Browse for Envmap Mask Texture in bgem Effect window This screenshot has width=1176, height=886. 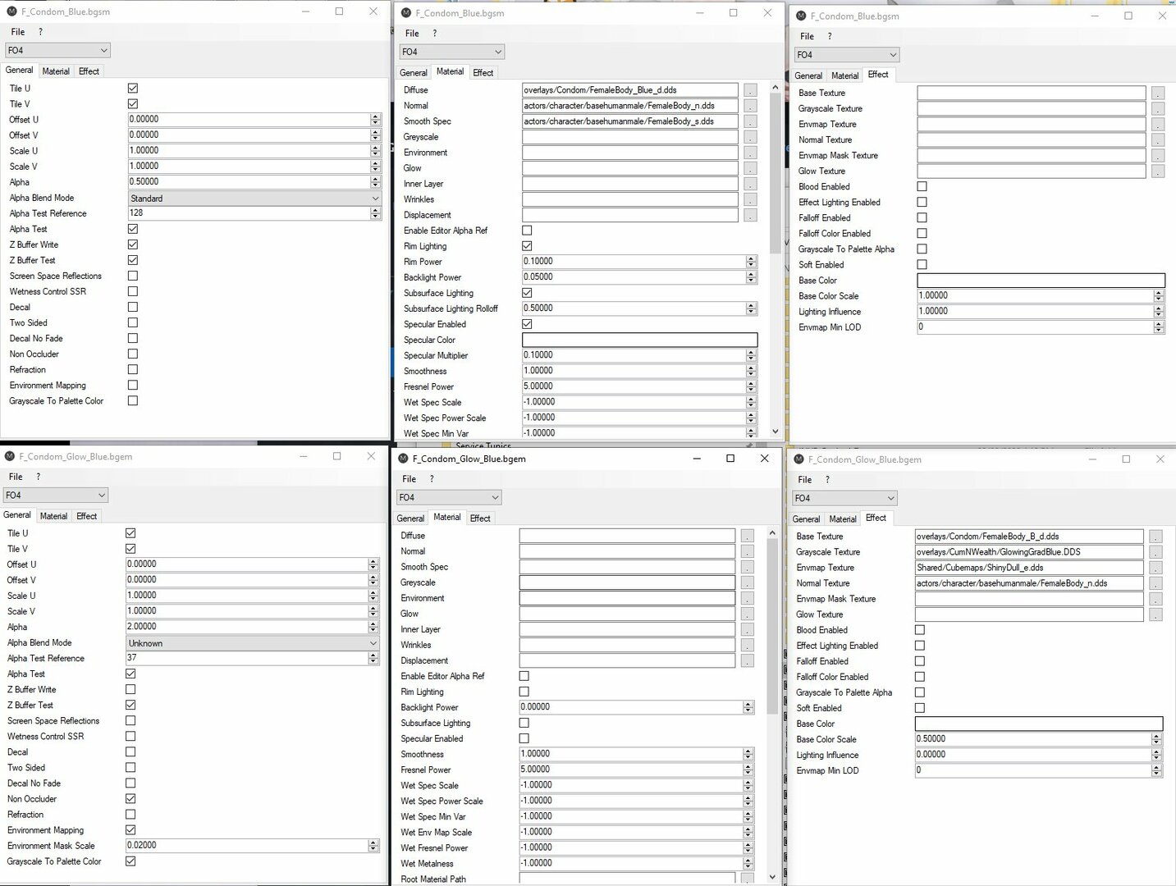pos(1155,599)
